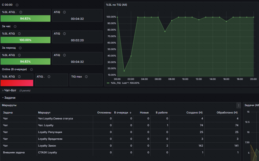Click info icon on top '%SL ATiQ .' panel
The width and height of the screenshot is (259, 161).
click(x=21, y=12)
